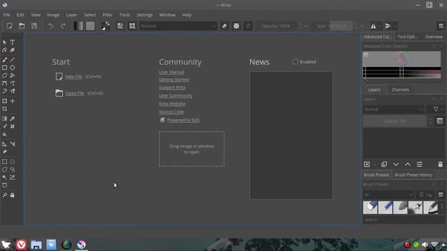Viewport: 447px width, 251px height.
Task: Open the vertical mirror options dropdown arrow
Action: click(395, 26)
